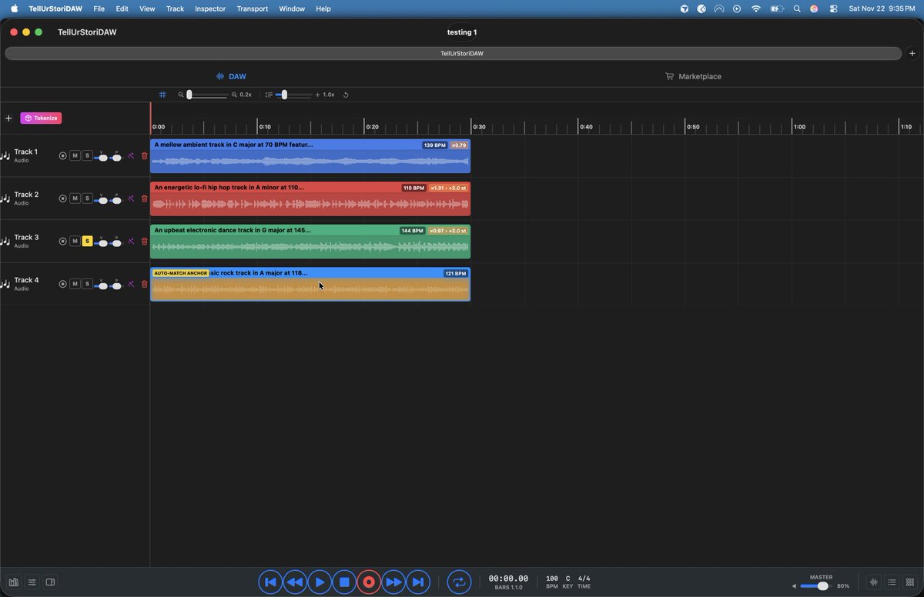Click the grid view icon at bottom right
The image size is (924, 597).
pyautogui.click(x=909, y=582)
